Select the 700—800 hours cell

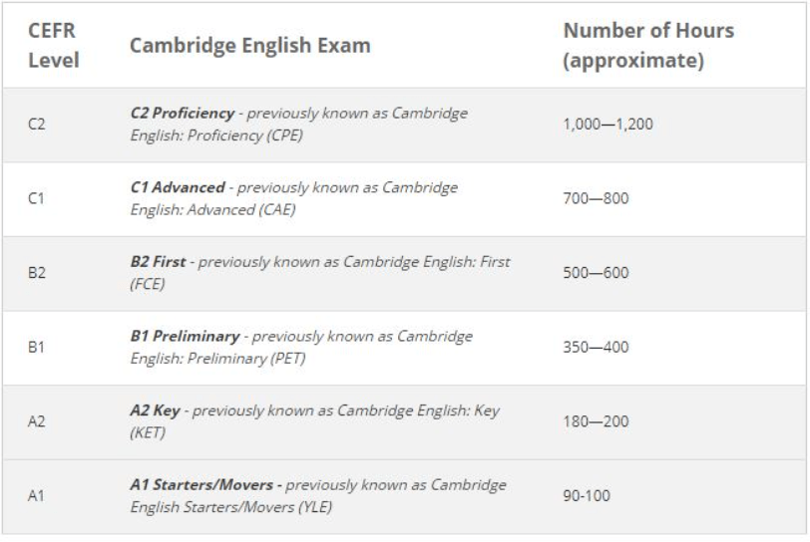(x=597, y=198)
